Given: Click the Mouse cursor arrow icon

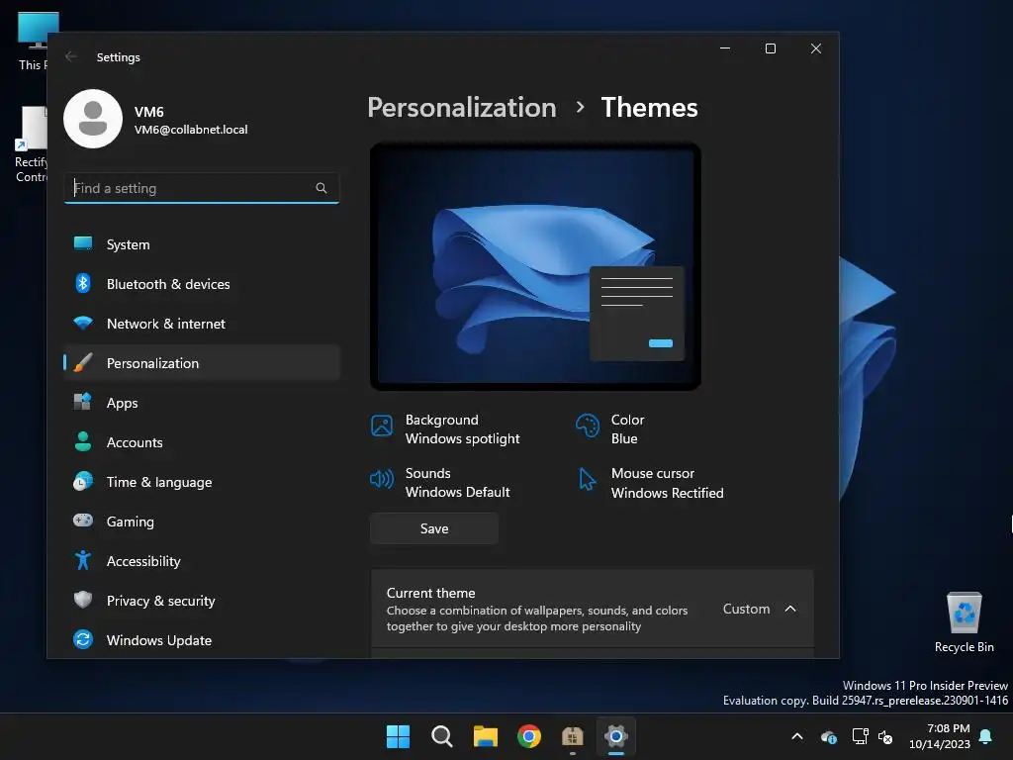Looking at the screenshot, I should point(587,479).
